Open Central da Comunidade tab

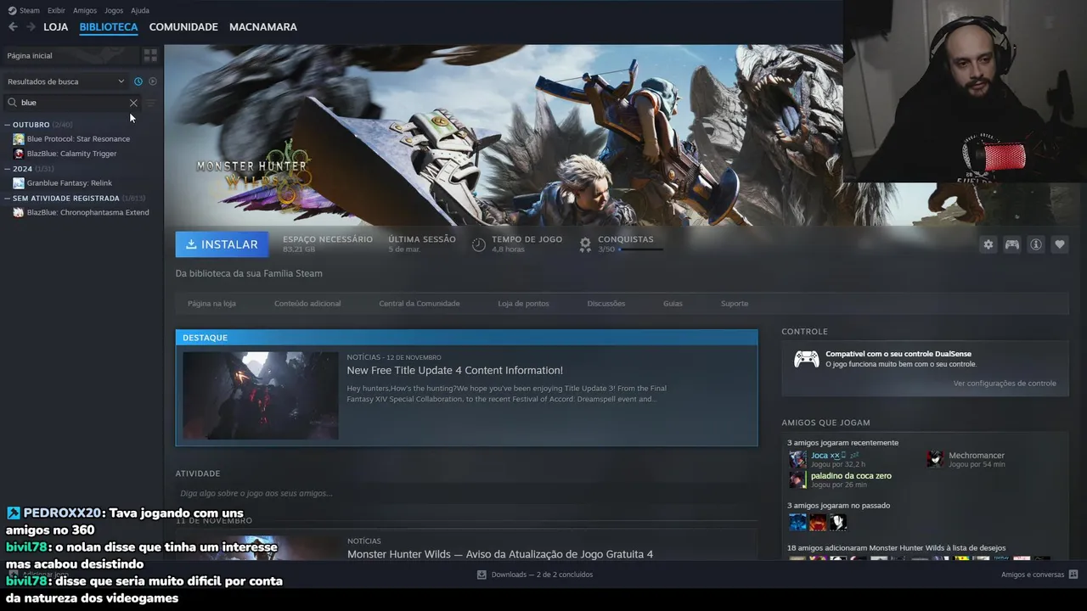point(420,304)
